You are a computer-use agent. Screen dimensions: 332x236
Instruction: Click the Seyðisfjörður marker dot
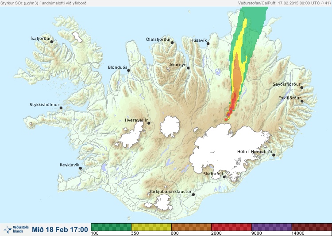tap(302, 87)
